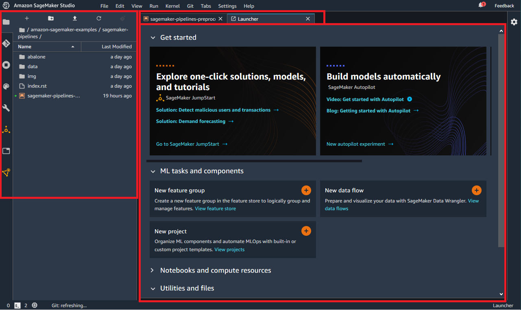Click the Get started horizontal scrollbar
This screenshot has width=521, height=310.
[x=254, y=161]
